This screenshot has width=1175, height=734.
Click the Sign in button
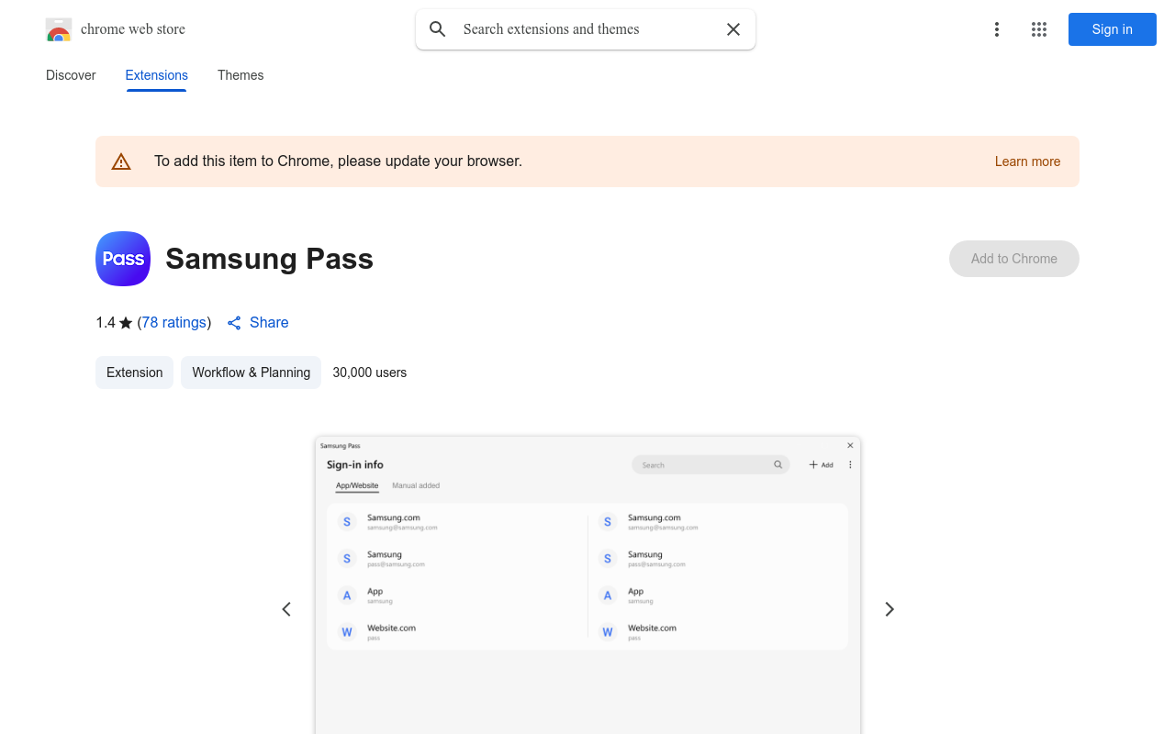pyautogui.click(x=1112, y=28)
